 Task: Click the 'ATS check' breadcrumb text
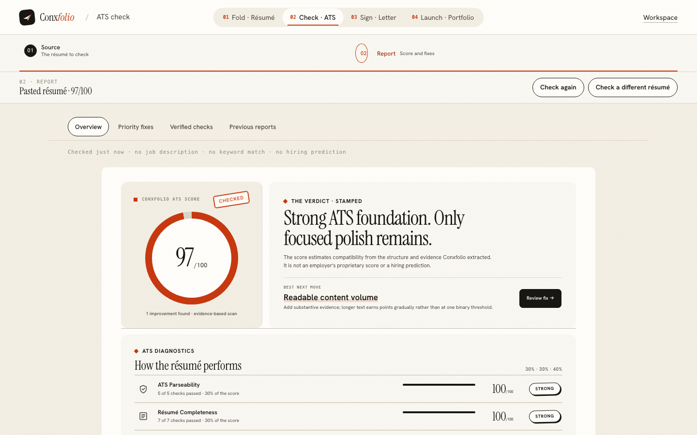coord(113,17)
